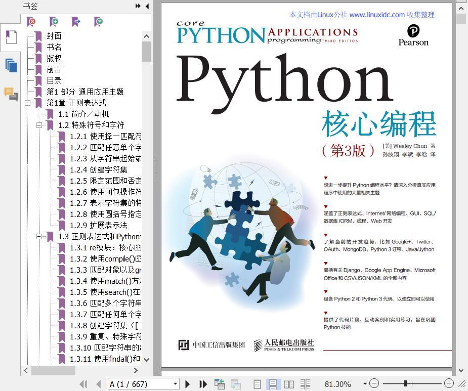Expand the bookmark panel with double arrow
The image size is (468, 391).
(x=138, y=6)
